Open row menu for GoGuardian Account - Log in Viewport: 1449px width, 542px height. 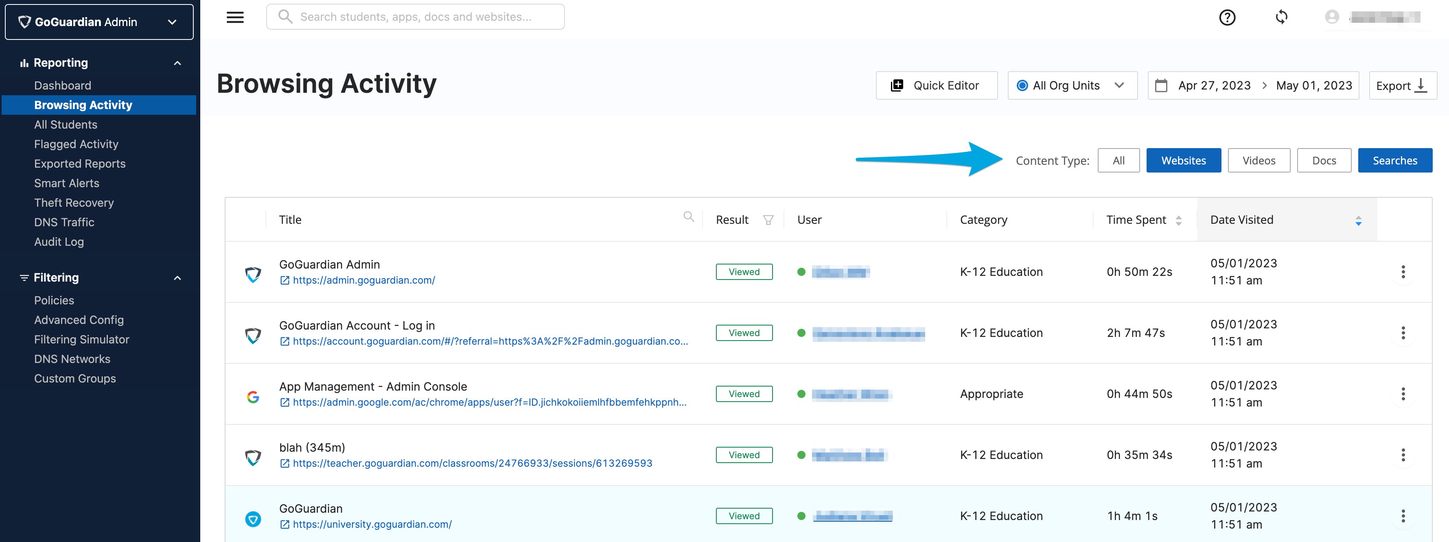pos(1403,333)
